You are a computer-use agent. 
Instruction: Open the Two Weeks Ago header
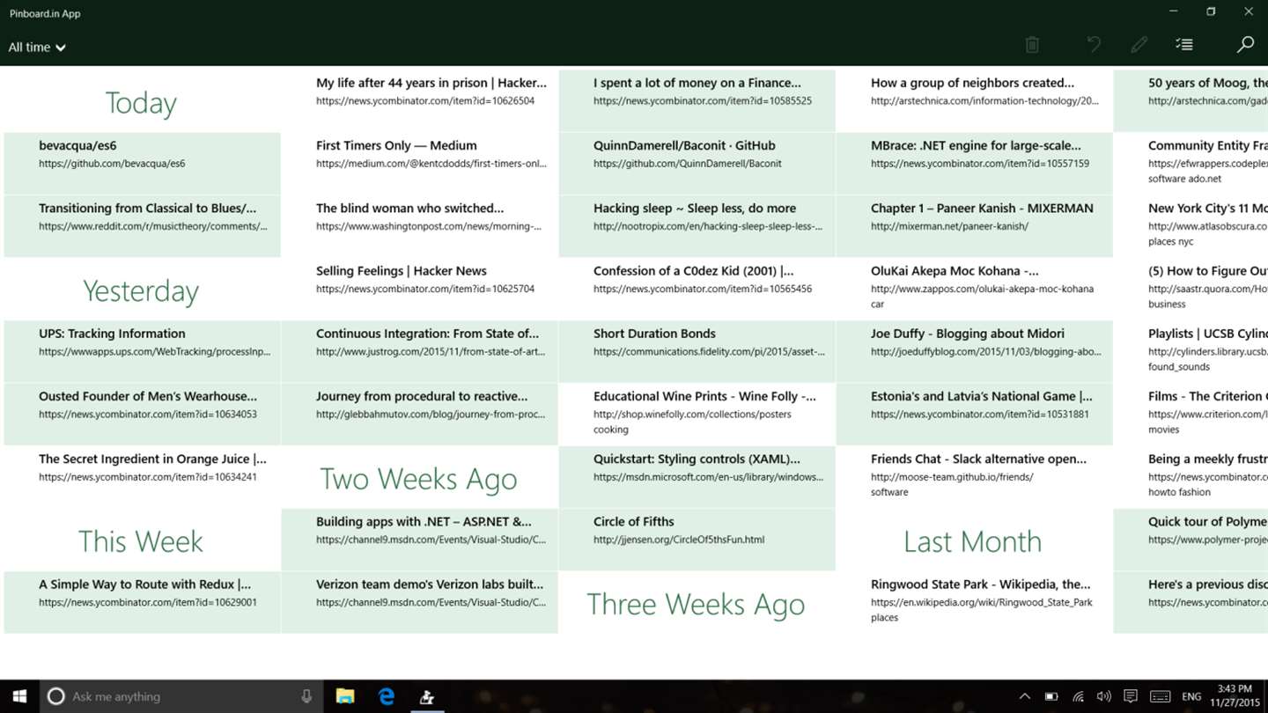tap(418, 479)
